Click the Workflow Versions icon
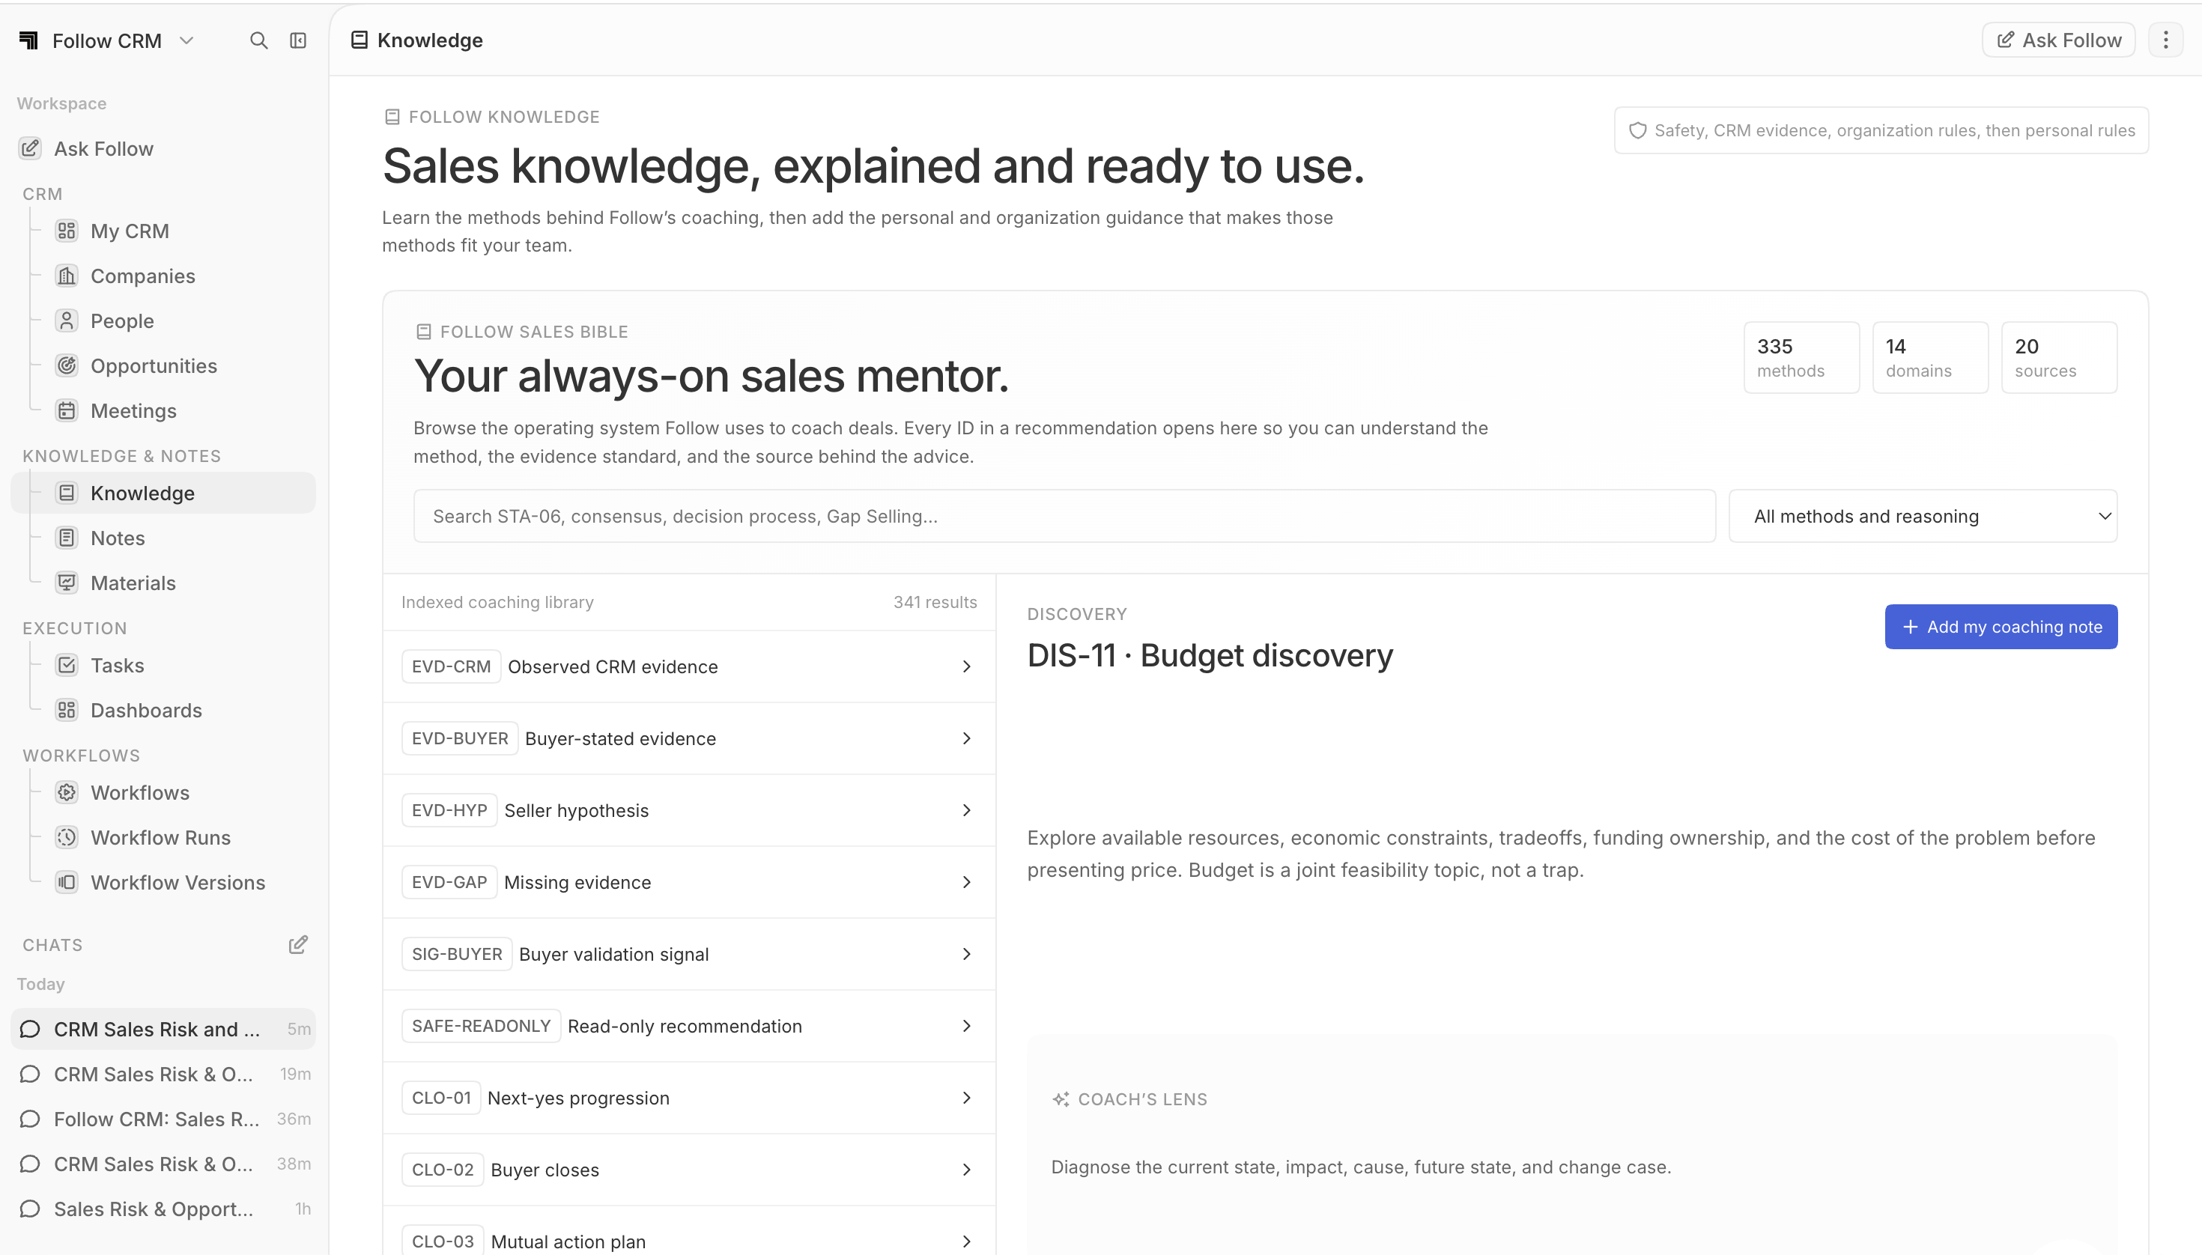This screenshot has width=2202, height=1255. [67, 882]
